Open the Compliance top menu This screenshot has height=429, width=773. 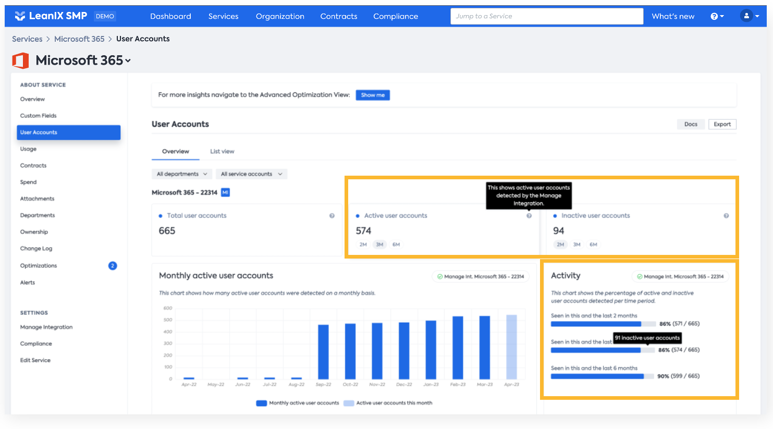(x=396, y=16)
